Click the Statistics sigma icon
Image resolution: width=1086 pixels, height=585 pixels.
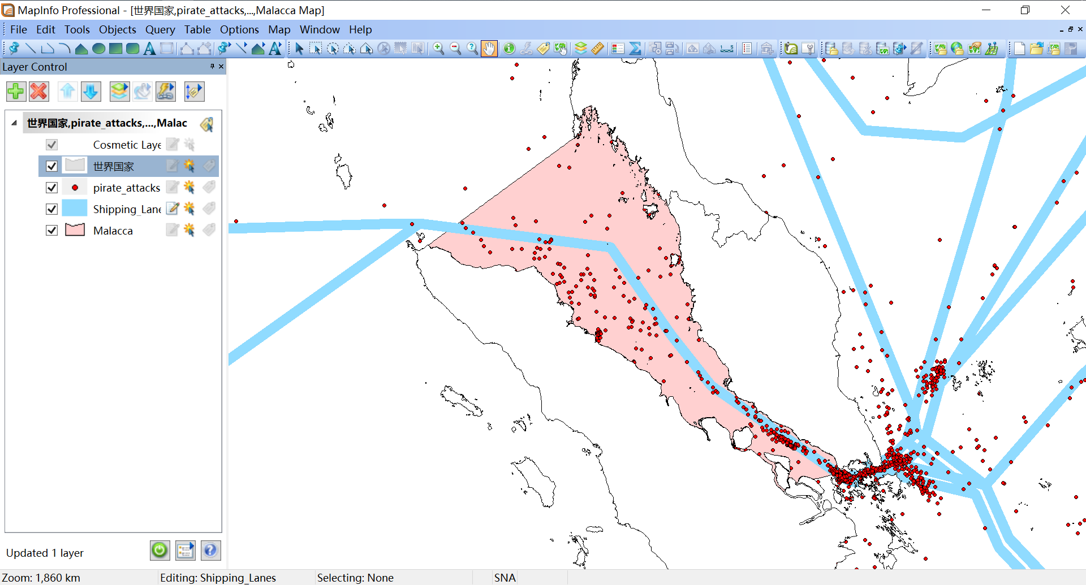(636, 49)
